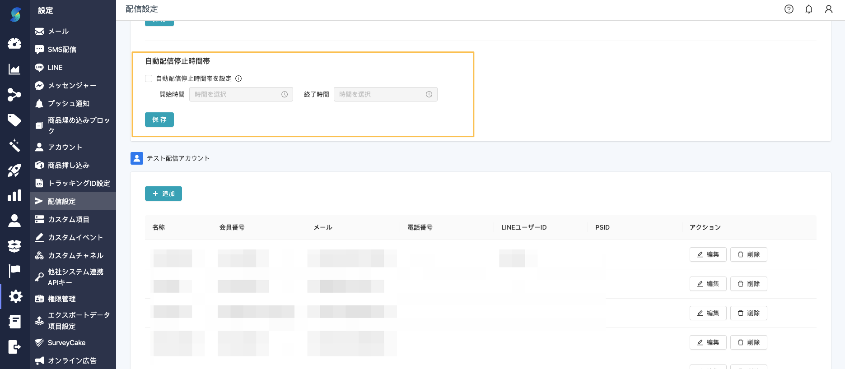This screenshot has height=369, width=845.
Task: Open the workflow nodes icon in left rail
Action: pyautogui.click(x=14, y=95)
